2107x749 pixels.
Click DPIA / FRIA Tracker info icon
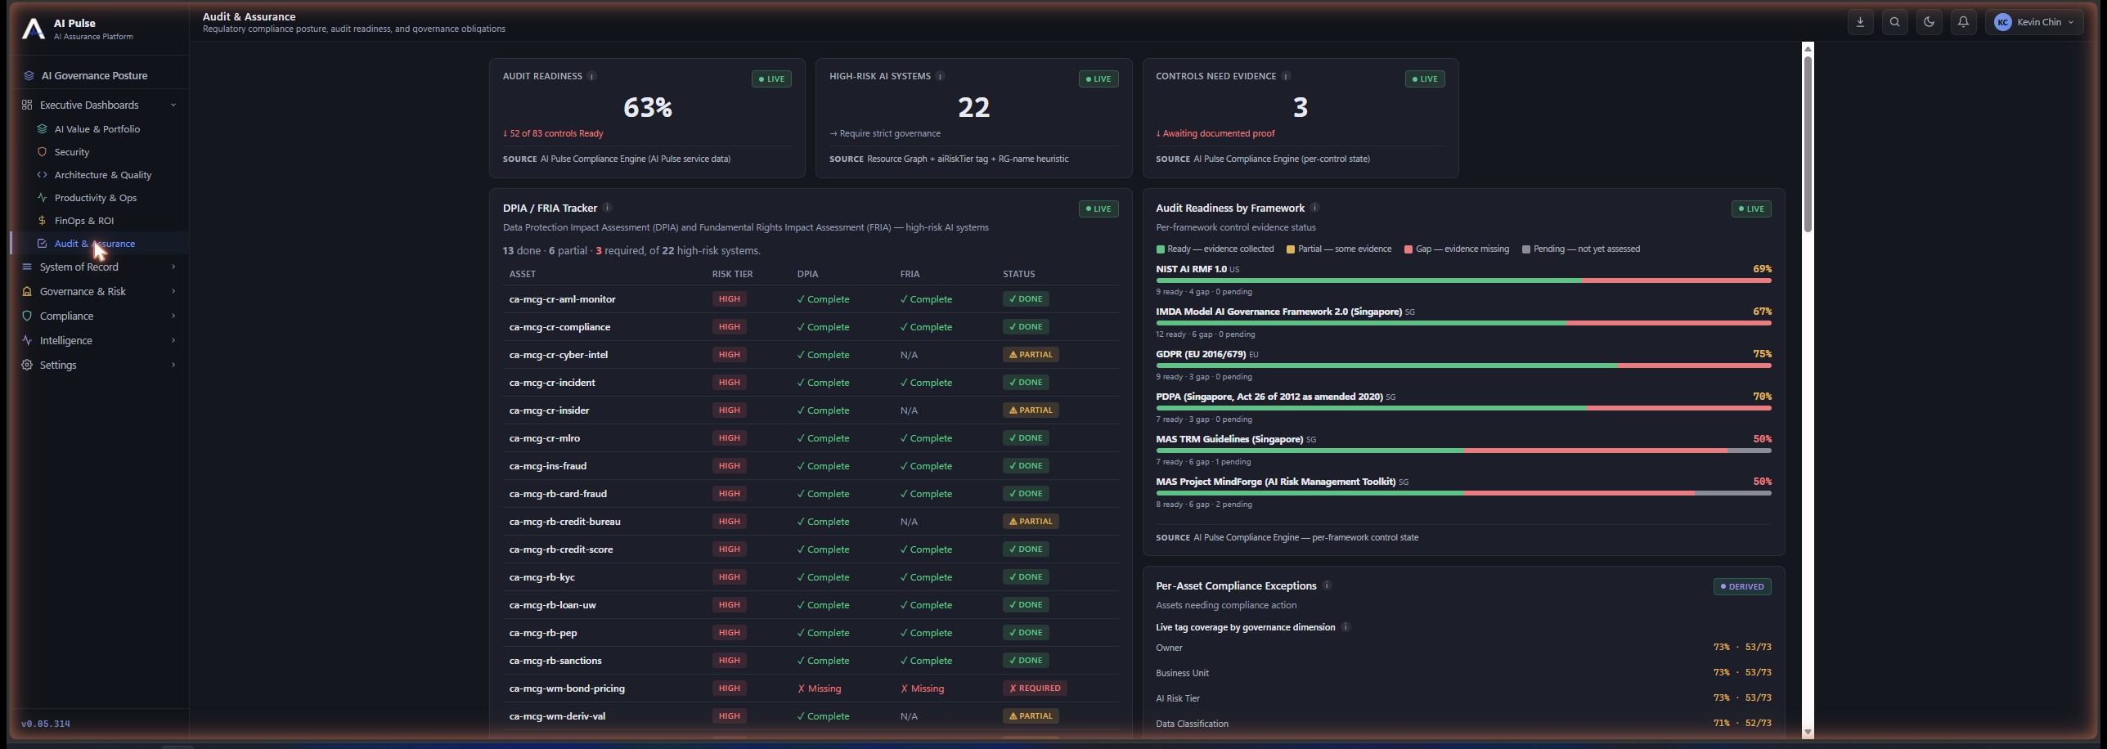607,208
